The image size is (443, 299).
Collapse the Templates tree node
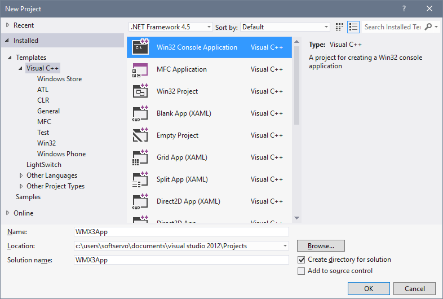tap(10, 58)
